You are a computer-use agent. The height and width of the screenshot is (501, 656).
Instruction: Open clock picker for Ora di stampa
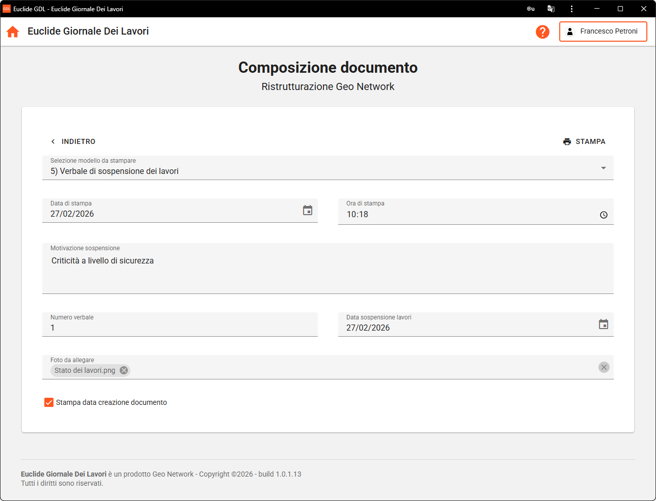coord(604,215)
